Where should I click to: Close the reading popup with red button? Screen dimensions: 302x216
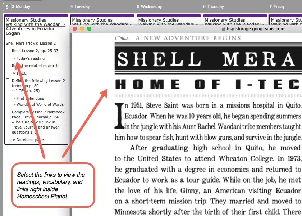tap(75, 29)
